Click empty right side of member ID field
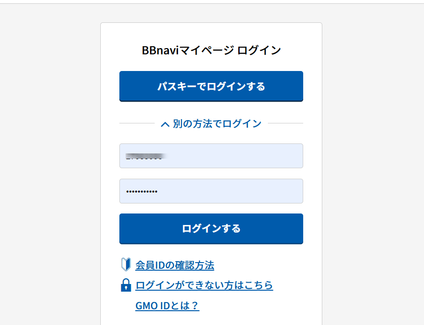The width and height of the screenshot is (424, 325). click(x=244, y=156)
